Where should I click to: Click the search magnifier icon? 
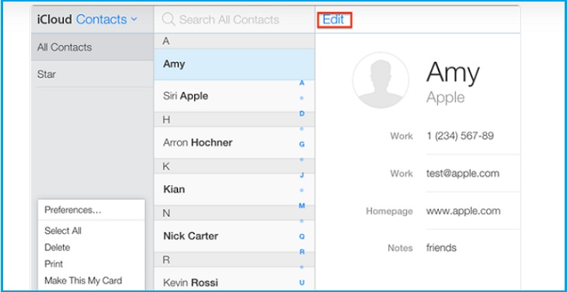pyautogui.click(x=169, y=19)
